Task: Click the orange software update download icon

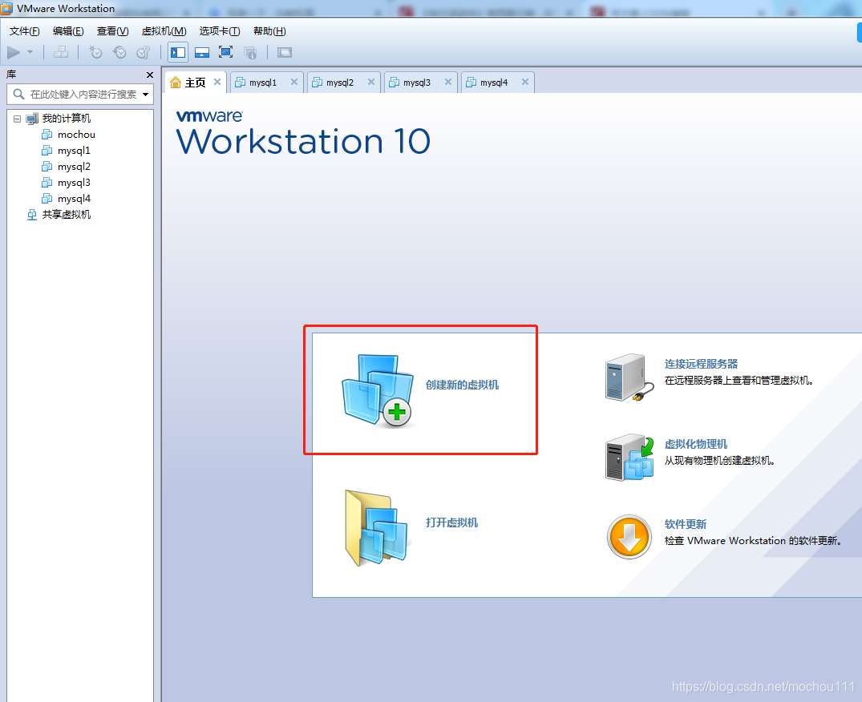Action: tap(629, 537)
